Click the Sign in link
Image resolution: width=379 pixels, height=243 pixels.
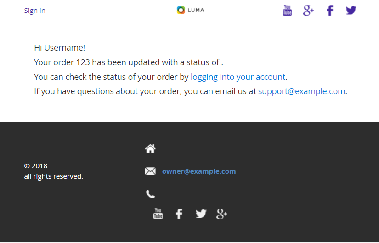click(34, 11)
